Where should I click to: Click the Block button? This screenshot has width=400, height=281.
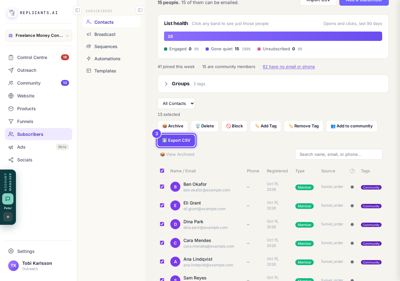(234, 126)
